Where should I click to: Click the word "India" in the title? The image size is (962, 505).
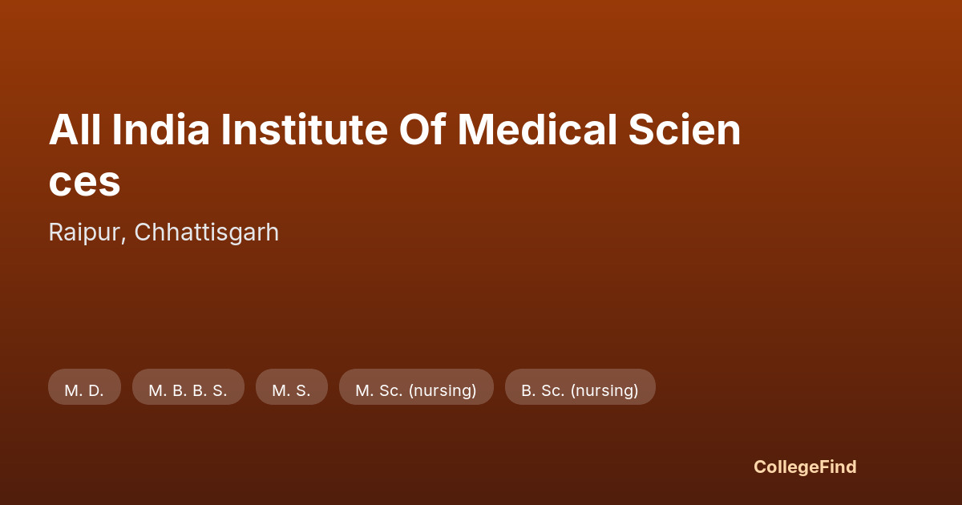coord(160,130)
